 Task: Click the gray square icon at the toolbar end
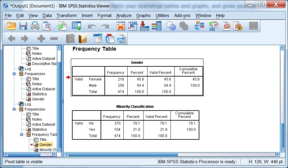coord(254,26)
